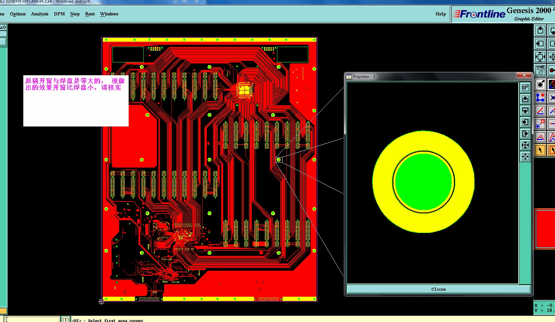Click the small icon beside command field
Screen dimensions: 555x322
click(66, 319)
